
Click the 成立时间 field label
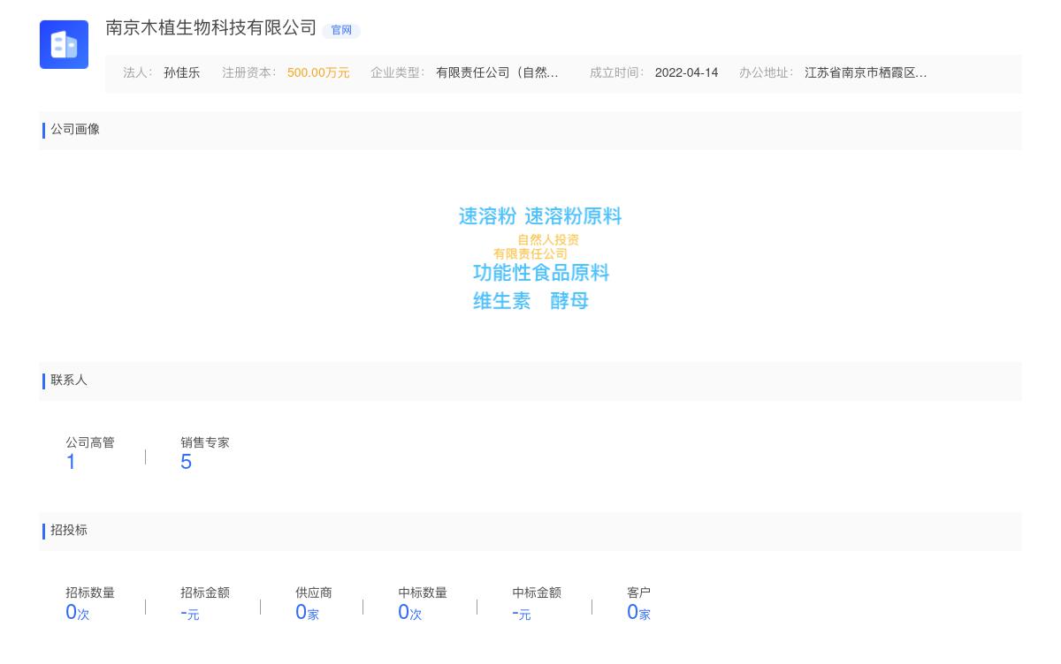[616, 73]
